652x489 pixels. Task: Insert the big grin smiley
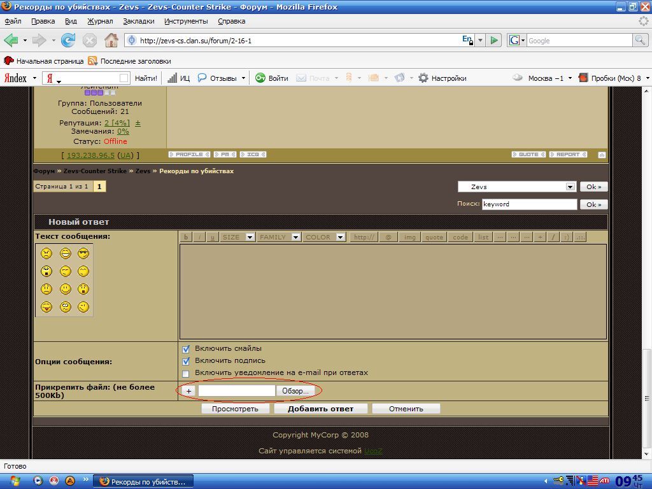[x=66, y=253]
